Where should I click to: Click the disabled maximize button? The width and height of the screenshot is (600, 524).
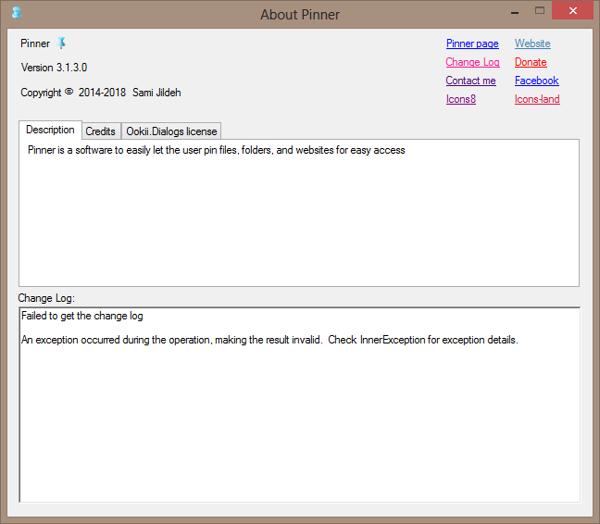pos(540,11)
